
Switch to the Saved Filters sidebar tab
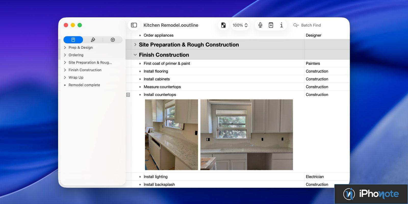113,40
